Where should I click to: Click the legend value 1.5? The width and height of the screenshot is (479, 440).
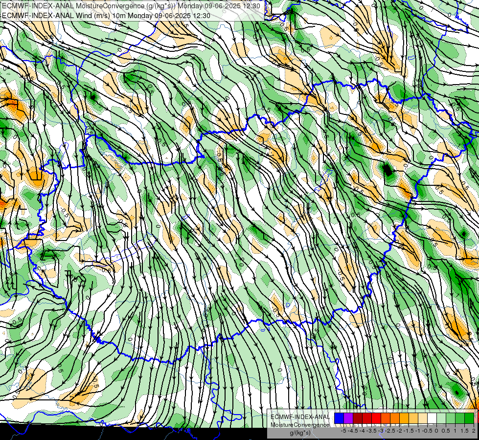[465, 431]
